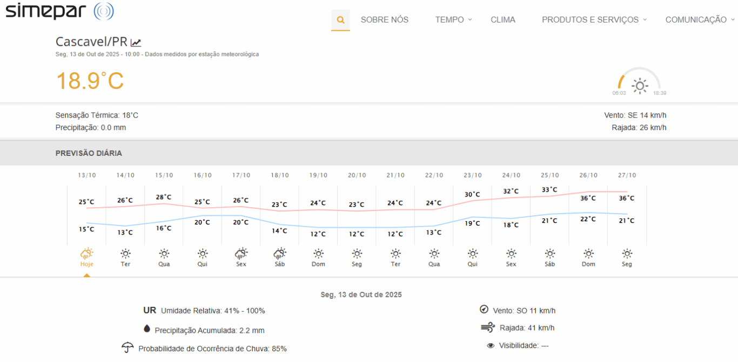Choose the Dom 19/10 forecast day
This screenshot has width=738, height=362.
pyautogui.click(x=318, y=264)
